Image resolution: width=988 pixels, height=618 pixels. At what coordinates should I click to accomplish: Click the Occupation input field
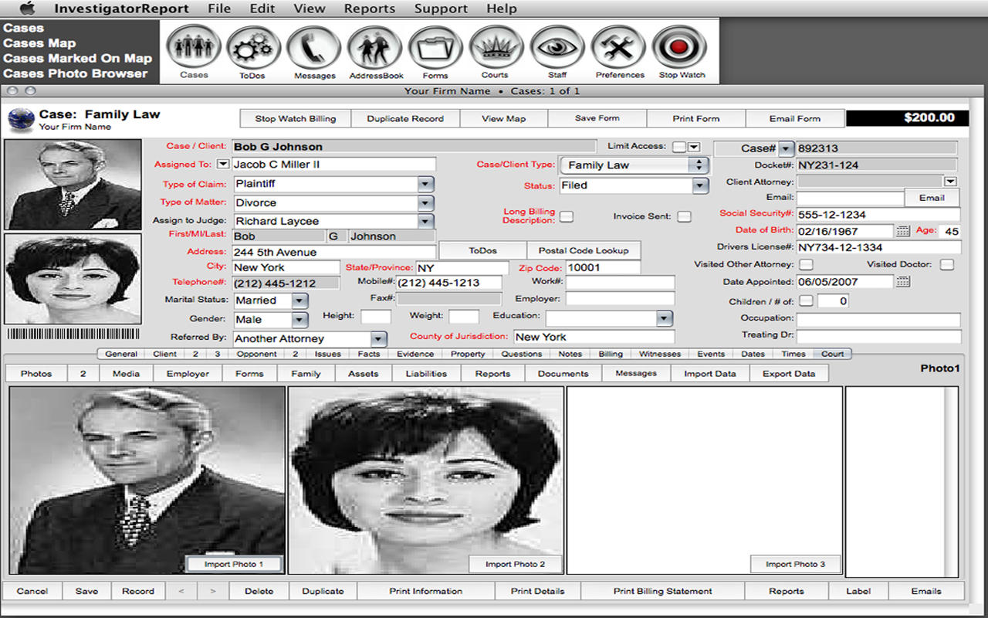tap(878, 319)
